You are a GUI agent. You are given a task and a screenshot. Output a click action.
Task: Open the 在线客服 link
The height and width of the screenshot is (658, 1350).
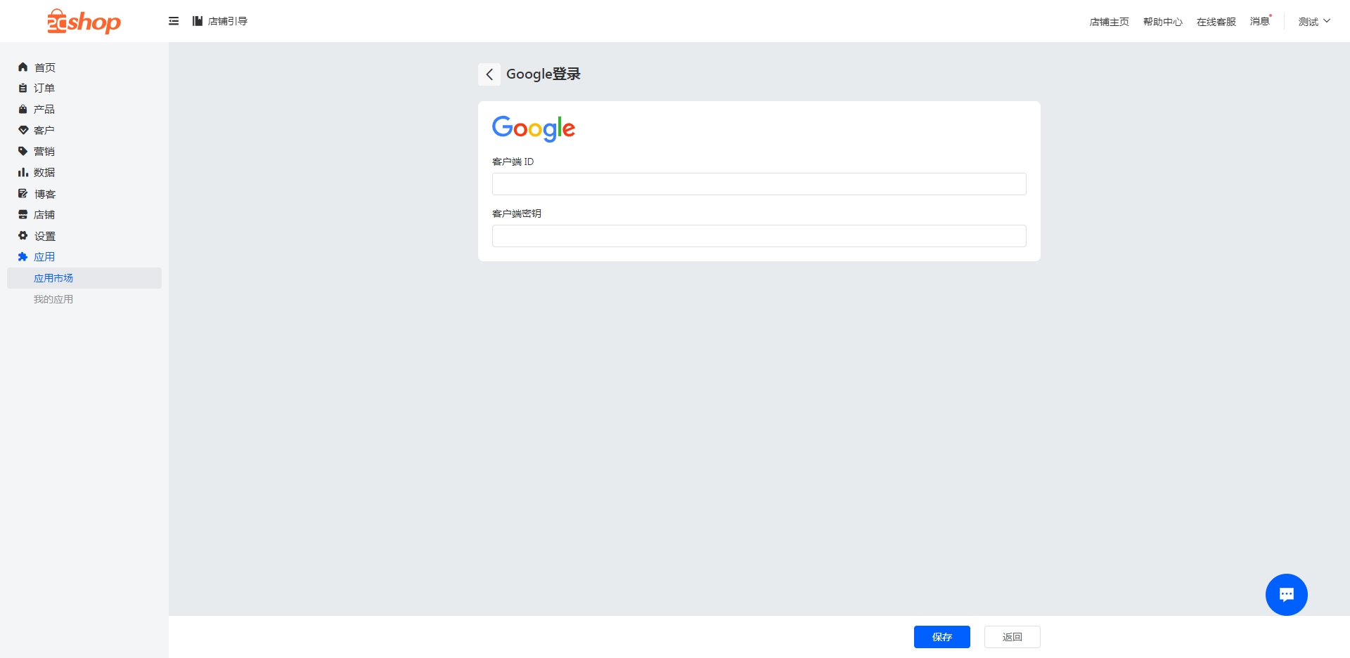point(1216,22)
